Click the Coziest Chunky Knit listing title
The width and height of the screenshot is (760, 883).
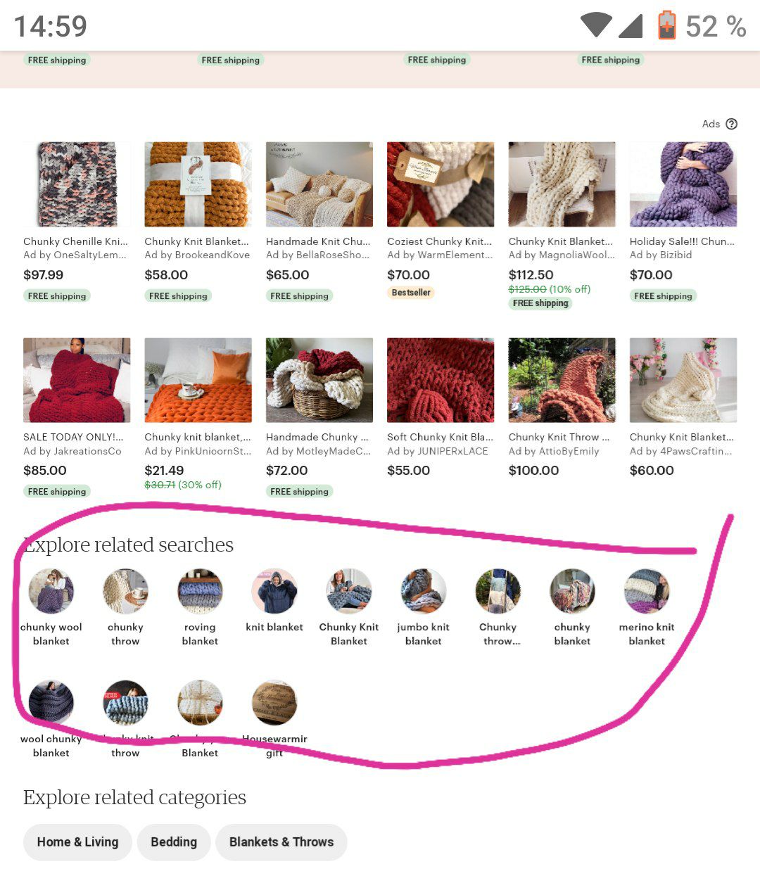click(x=439, y=241)
